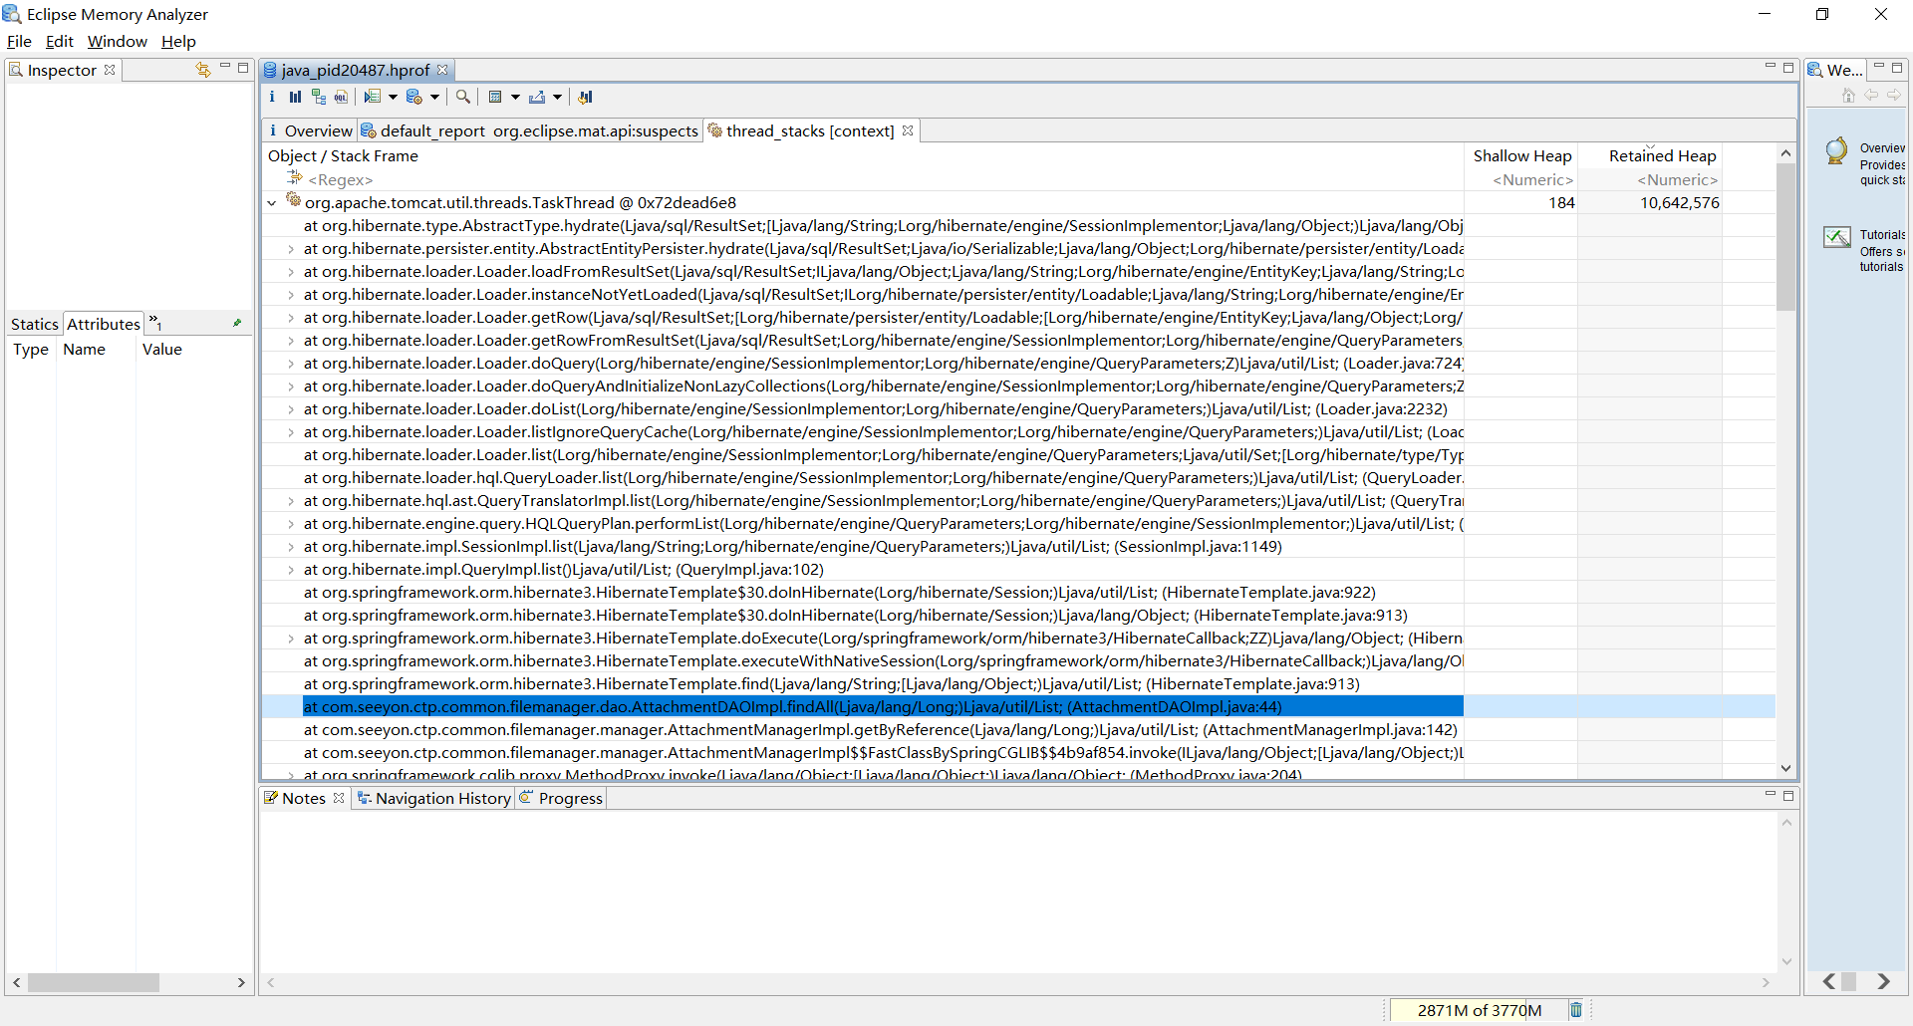
Task: Open dropdown next to Thread Overview icon
Action: pos(393,97)
